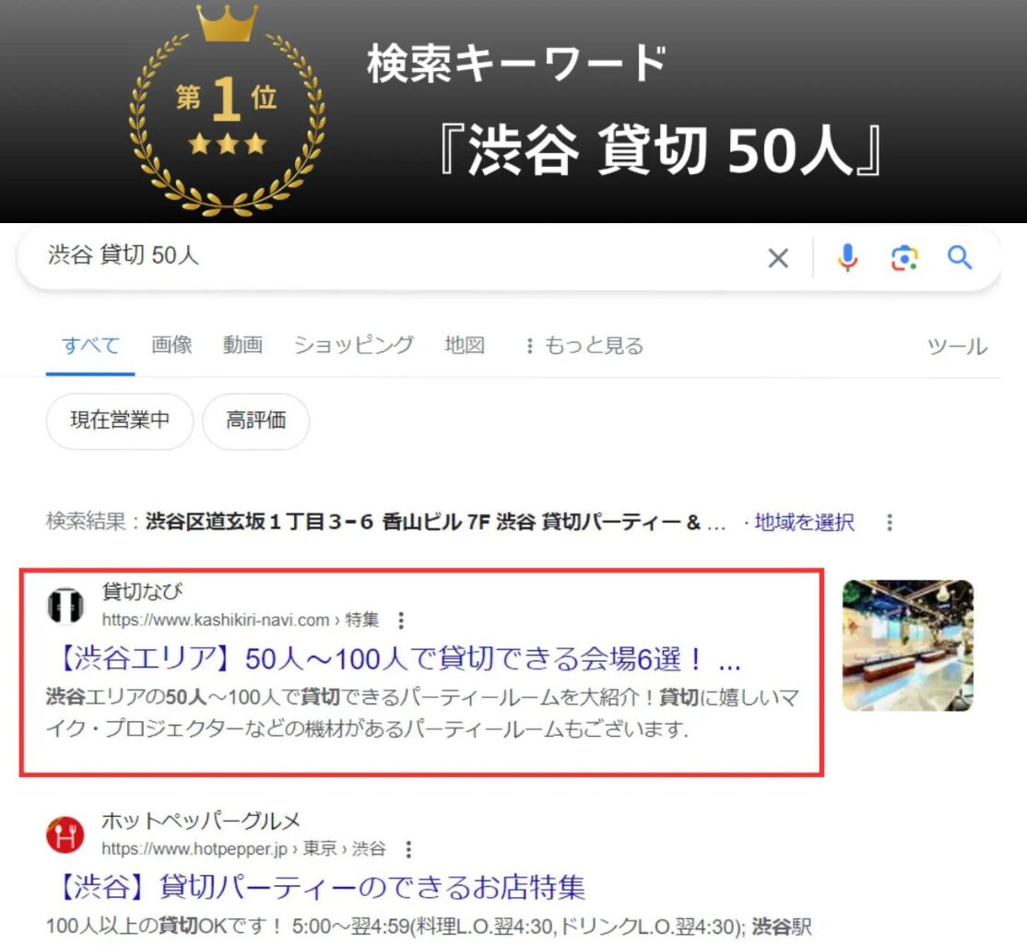The height and width of the screenshot is (946, 1027).
Task: Toggle the 高評価 filter chip
Action: coord(256,420)
